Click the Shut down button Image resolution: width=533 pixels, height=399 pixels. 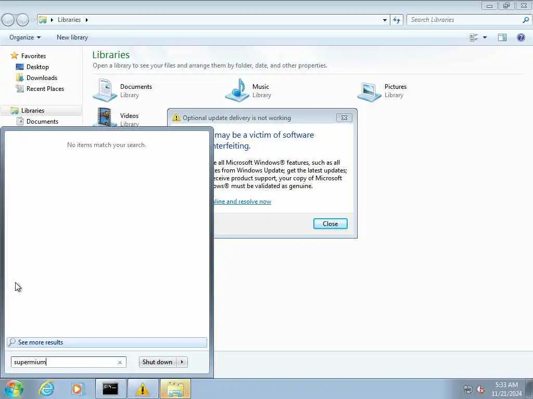point(157,362)
